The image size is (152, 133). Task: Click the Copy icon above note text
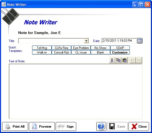point(118,60)
